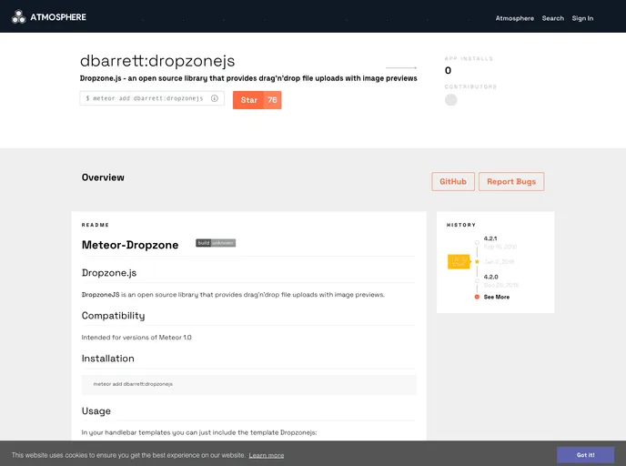Star the dropzonejs package
This screenshot has height=466, width=626.
click(248, 100)
